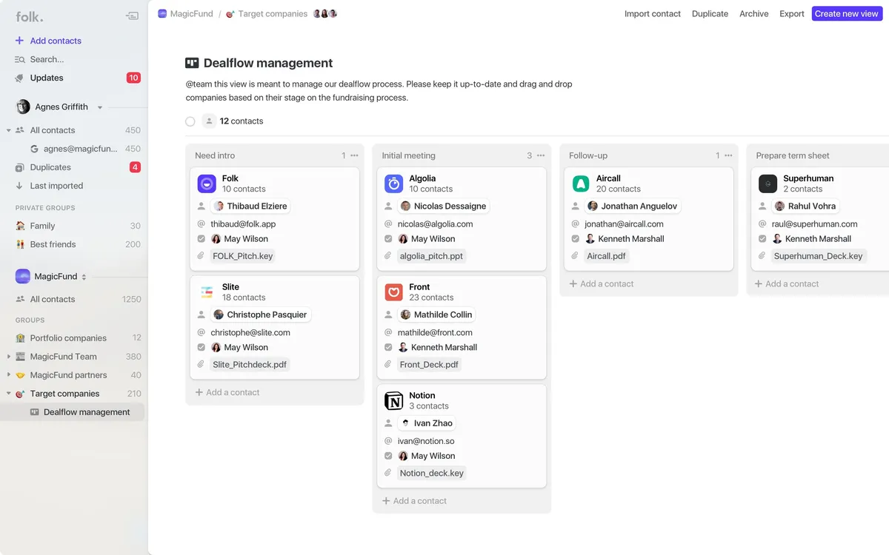Collapse the sidebar with the top icon
889x555 pixels.
pos(132,16)
